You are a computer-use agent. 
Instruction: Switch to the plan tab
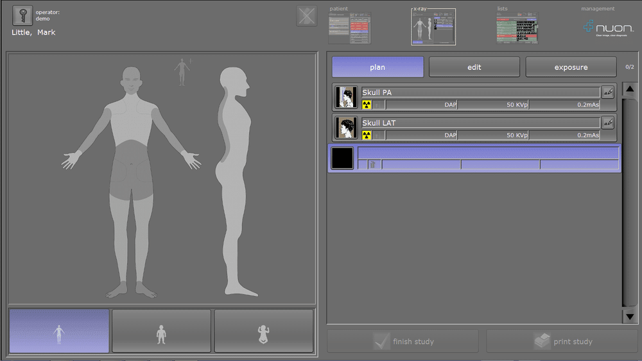tap(377, 67)
